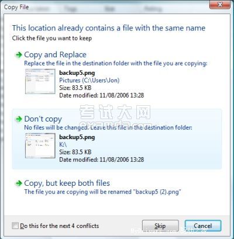Click the Copy File title bar text
Screen dimensions: 234x239
pyautogui.click(x=16, y=7)
